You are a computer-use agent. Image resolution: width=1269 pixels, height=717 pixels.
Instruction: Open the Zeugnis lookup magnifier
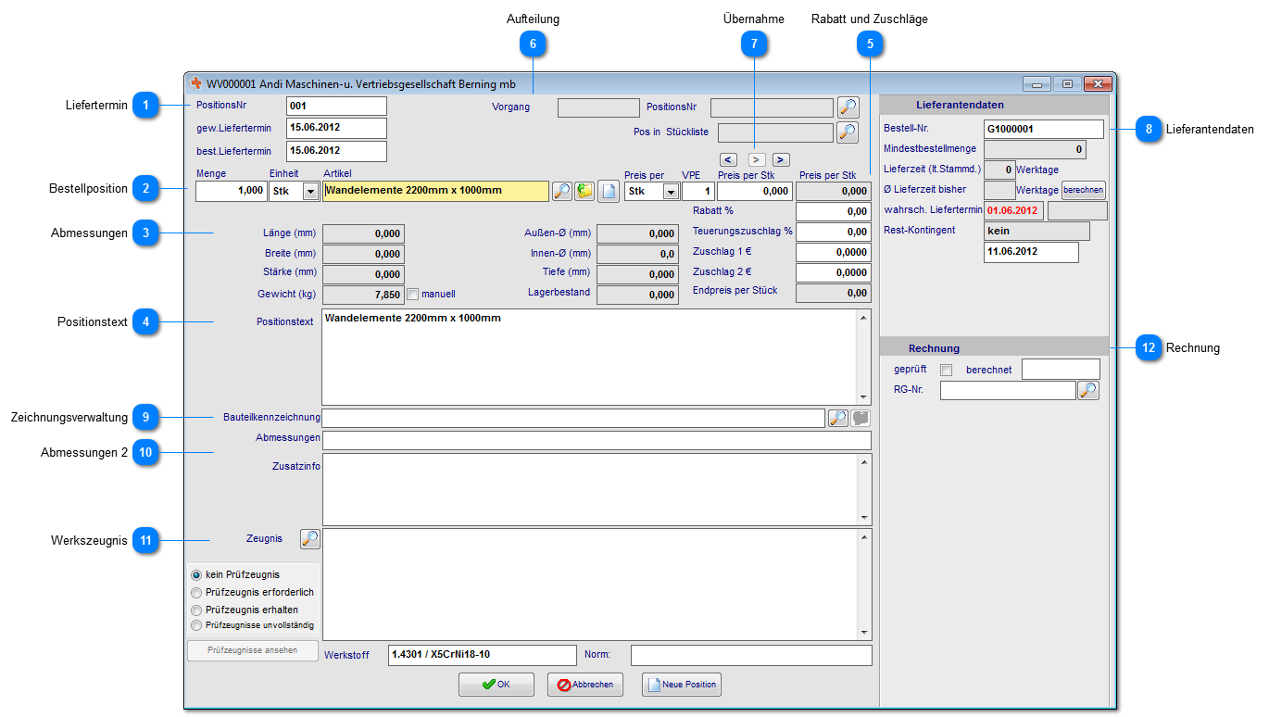(310, 539)
